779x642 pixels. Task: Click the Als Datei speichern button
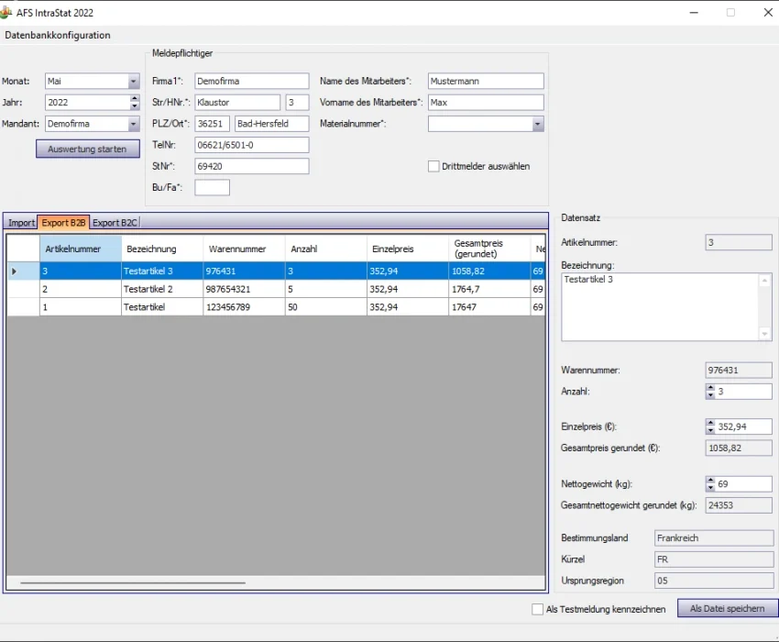click(x=727, y=608)
